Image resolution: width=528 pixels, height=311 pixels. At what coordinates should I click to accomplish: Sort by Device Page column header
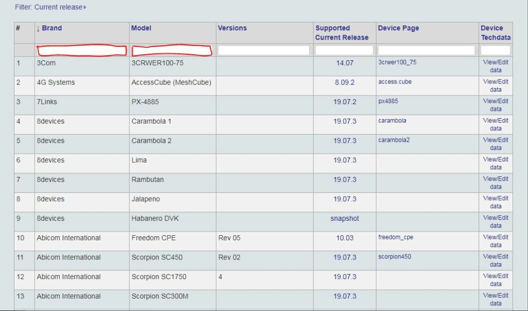click(x=399, y=28)
